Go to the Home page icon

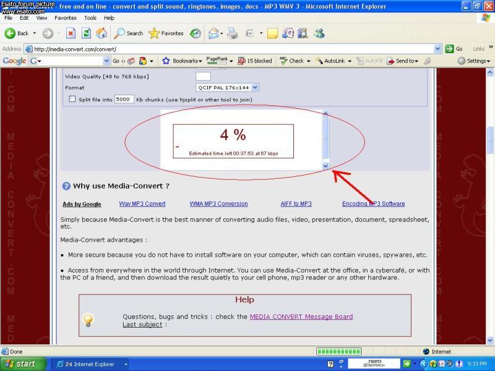coord(101,33)
